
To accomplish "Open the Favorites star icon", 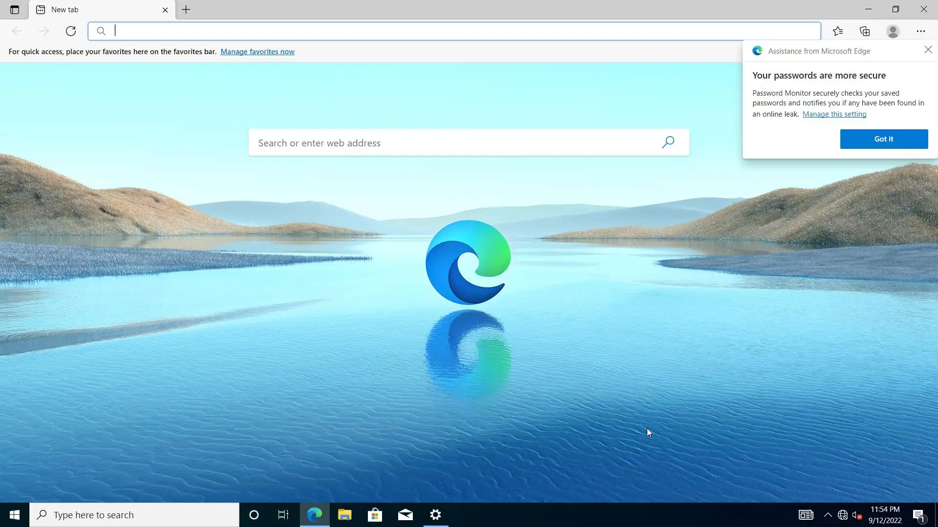I will click(x=838, y=31).
